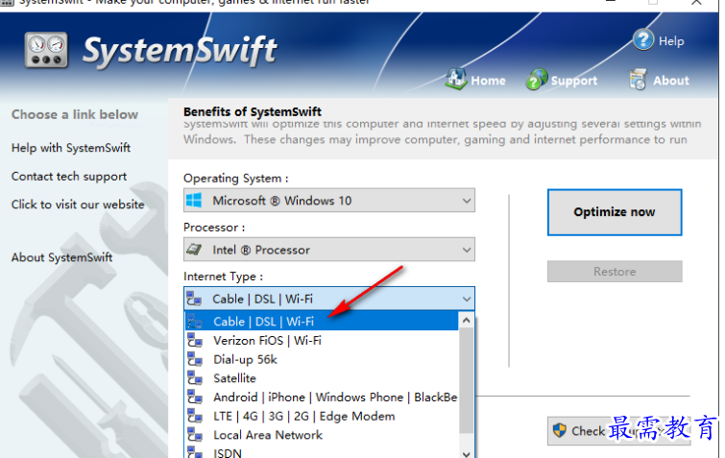Image resolution: width=725 pixels, height=458 pixels.
Task: Click the chip icon in Processor box
Action: [194, 250]
